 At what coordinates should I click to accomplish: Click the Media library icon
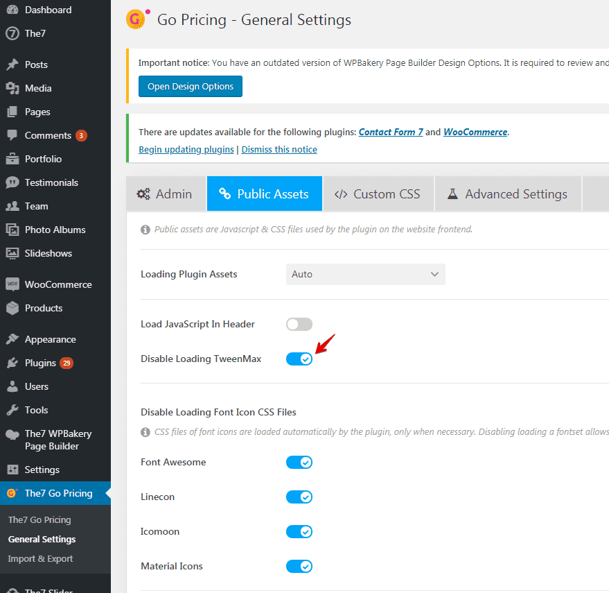pos(12,88)
